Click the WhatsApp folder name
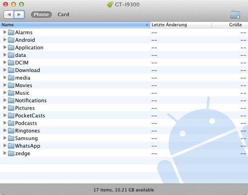 coord(27,146)
